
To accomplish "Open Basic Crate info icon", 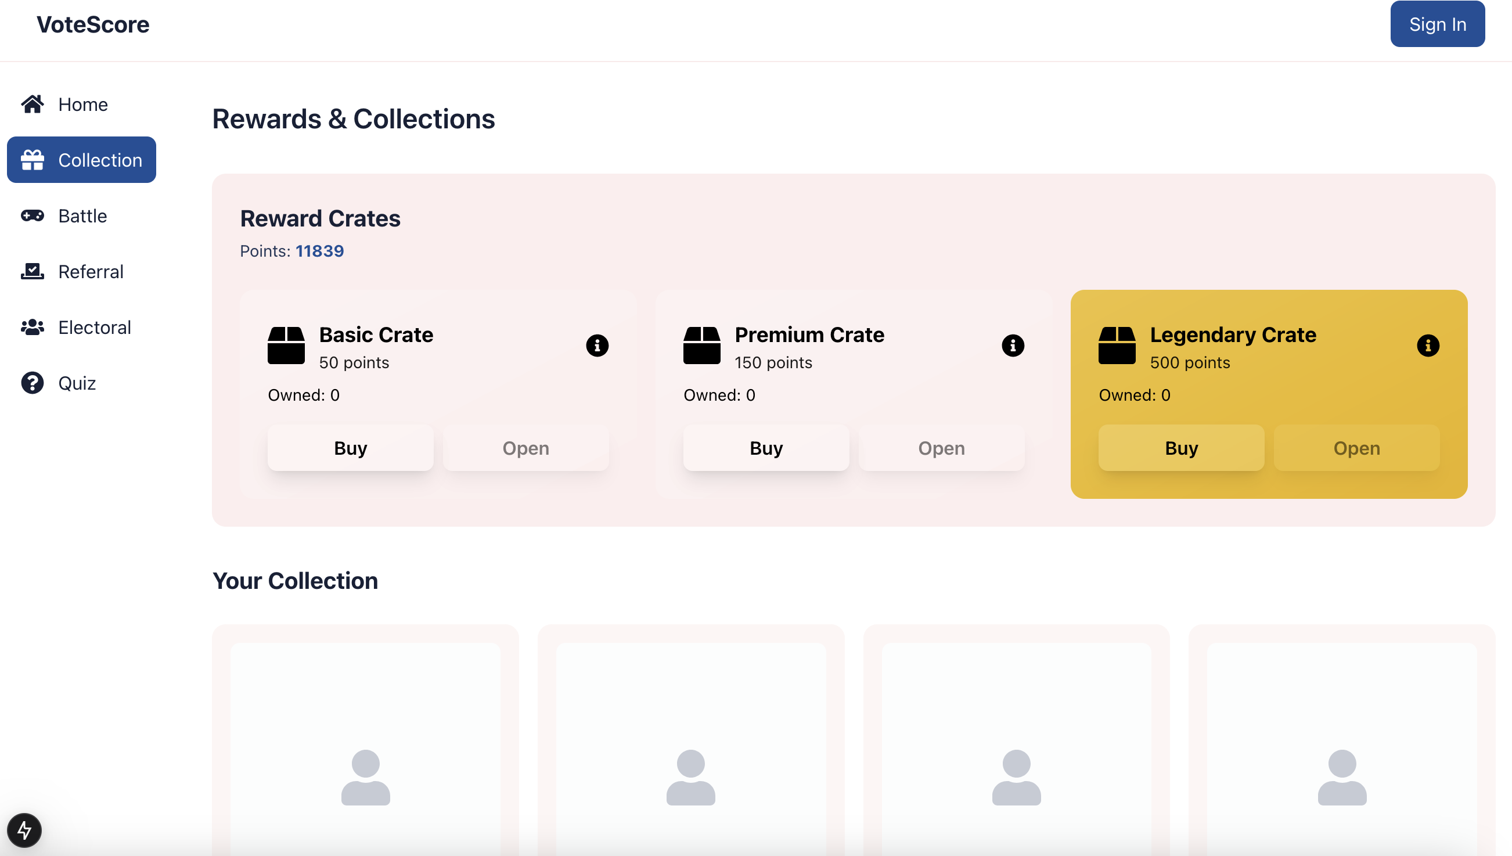I will click(x=597, y=346).
